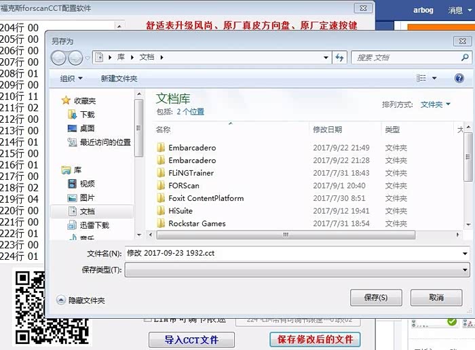Click the 2017/9/1 20:40 date cell
The height and width of the screenshot is (350, 475).
pos(339,186)
